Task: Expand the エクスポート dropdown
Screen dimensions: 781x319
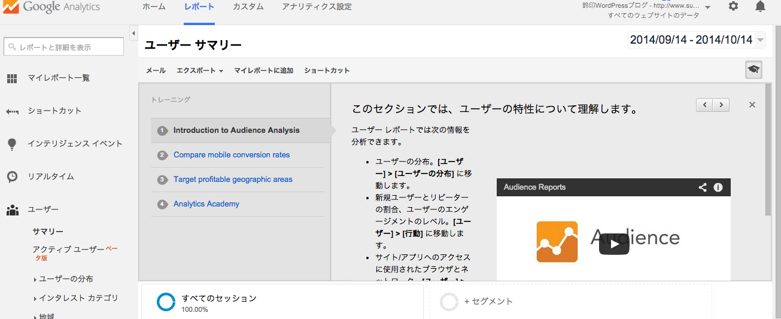Action: 199,71
